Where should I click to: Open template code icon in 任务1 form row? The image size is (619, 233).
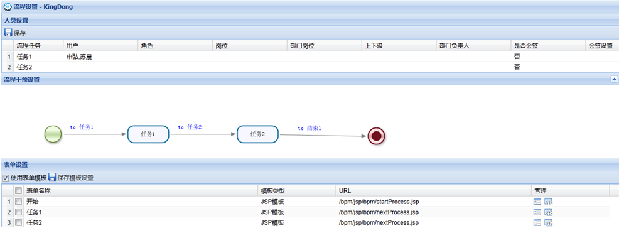point(548,212)
